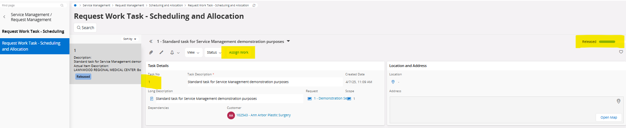This screenshot has height=128, width=626.
Task: Click the heart favorite icon
Action: [621, 52]
